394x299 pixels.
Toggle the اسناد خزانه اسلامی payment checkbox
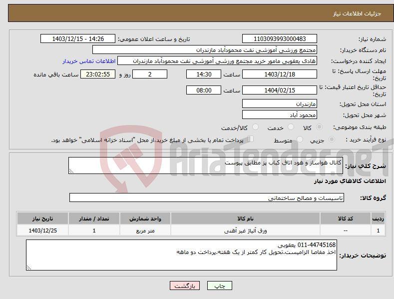250,139
